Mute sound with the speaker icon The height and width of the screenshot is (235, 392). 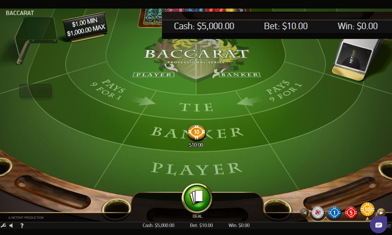(11, 226)
